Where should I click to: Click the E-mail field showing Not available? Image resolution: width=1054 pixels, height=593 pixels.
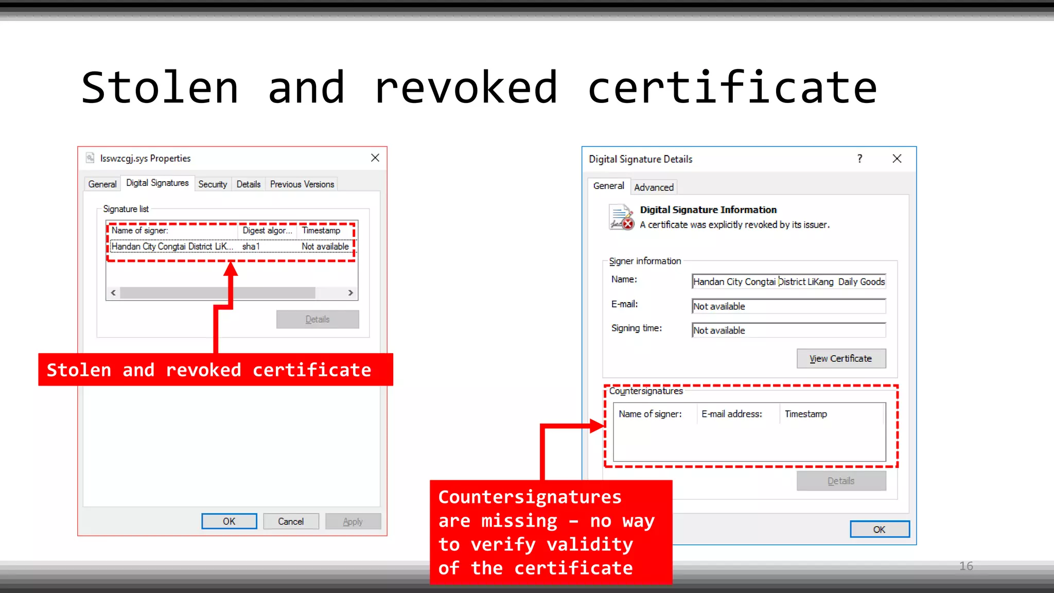(x=789, y=306)
